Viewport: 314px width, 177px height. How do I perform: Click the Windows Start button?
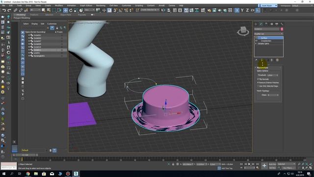tap(4, 174)
